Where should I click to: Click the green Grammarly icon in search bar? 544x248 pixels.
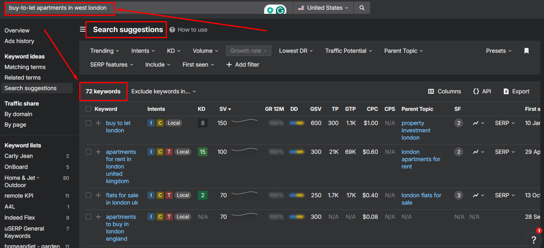pos(281,10)
